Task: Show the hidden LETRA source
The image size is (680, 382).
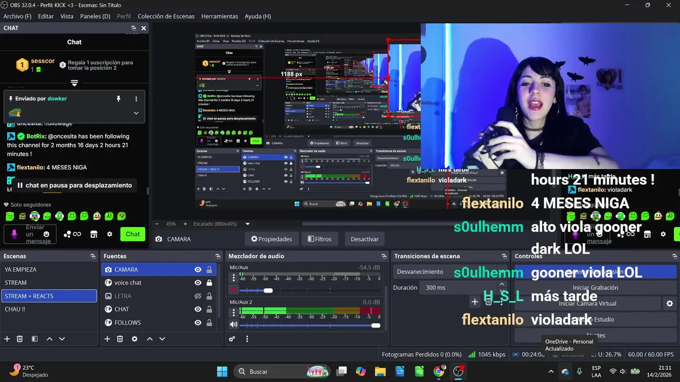Action: click(x=198, y=296)
